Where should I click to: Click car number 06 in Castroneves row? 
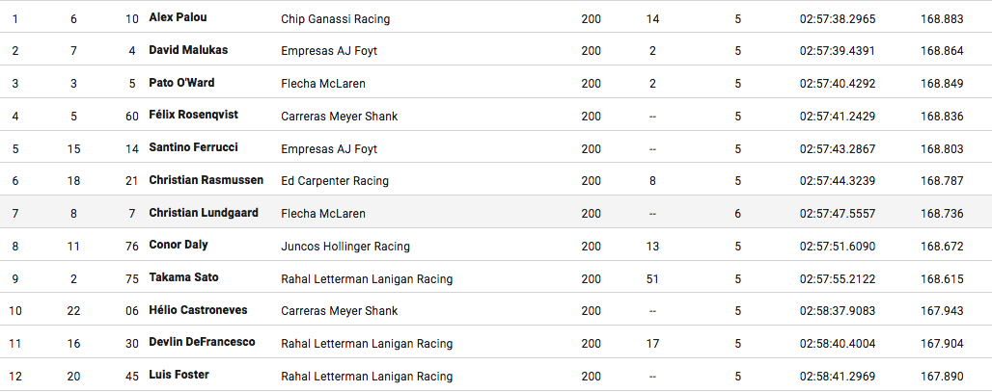131,311
